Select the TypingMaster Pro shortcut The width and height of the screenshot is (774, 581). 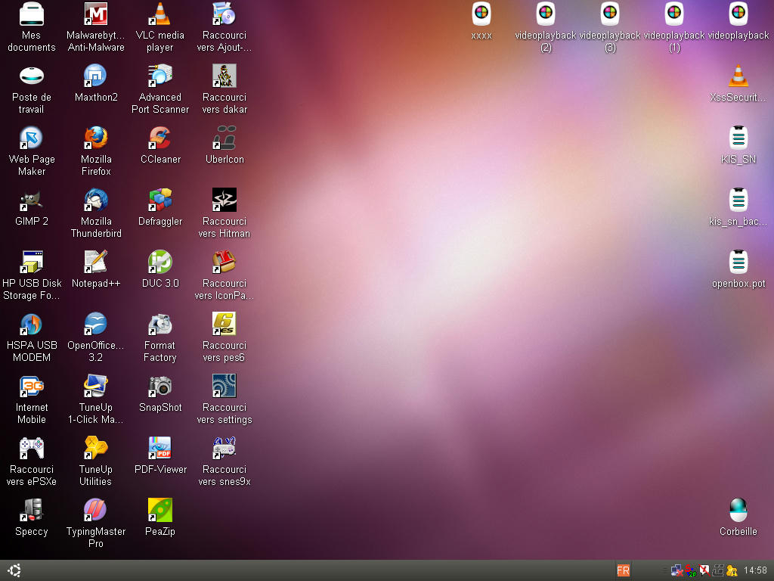tap(96, 510)
